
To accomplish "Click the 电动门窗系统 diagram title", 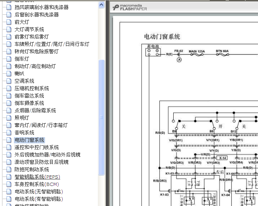I will pos(162,36).
